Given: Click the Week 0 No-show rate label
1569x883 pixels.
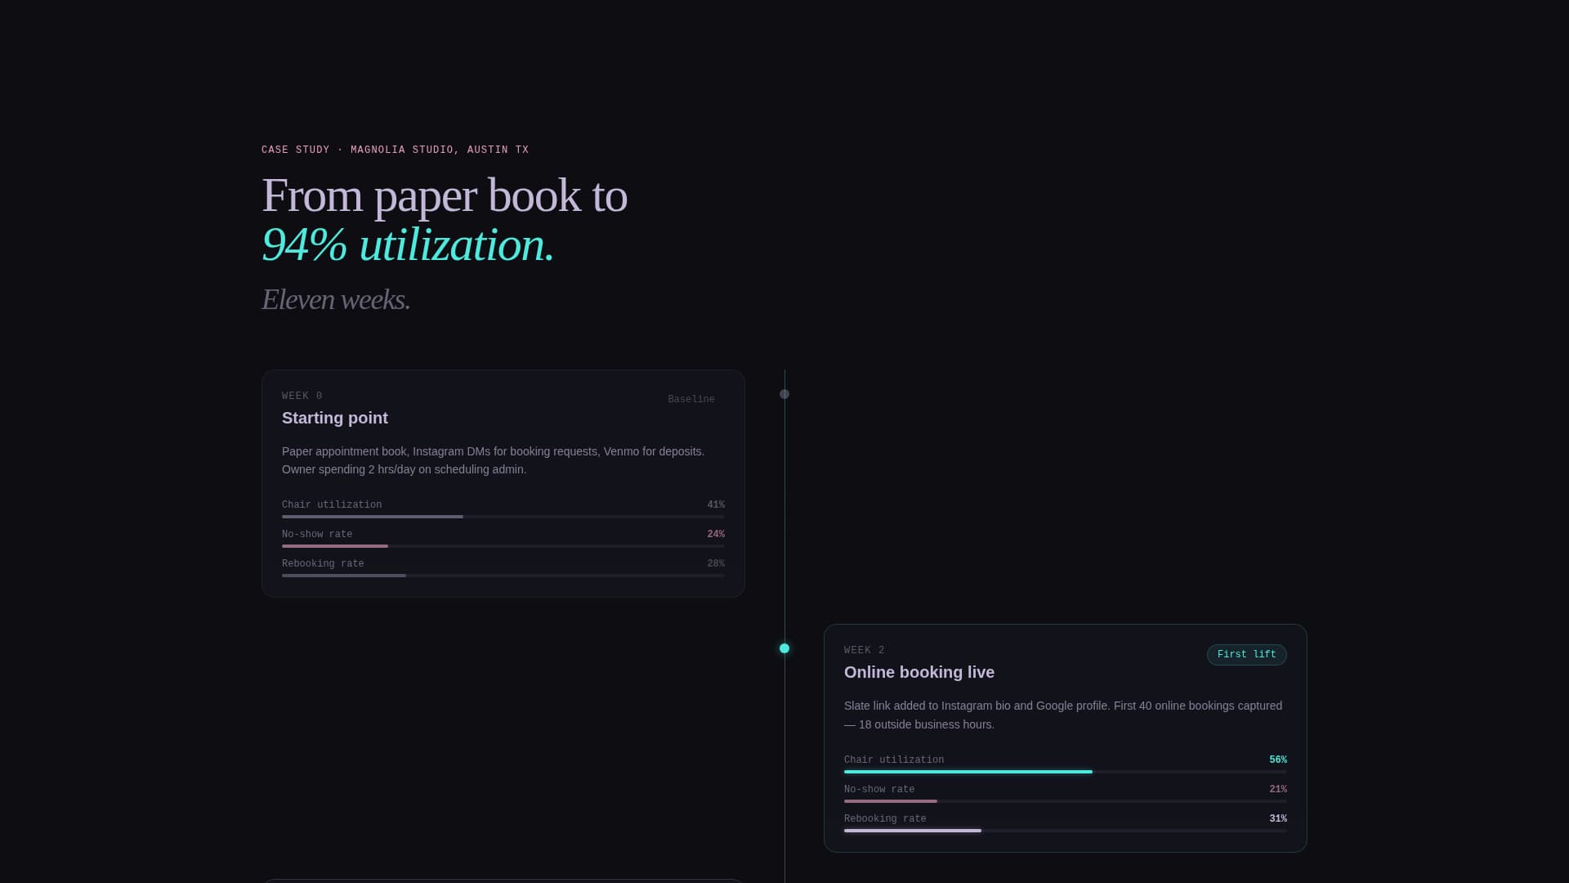Looking at the screenshot, I should (317, 535).
